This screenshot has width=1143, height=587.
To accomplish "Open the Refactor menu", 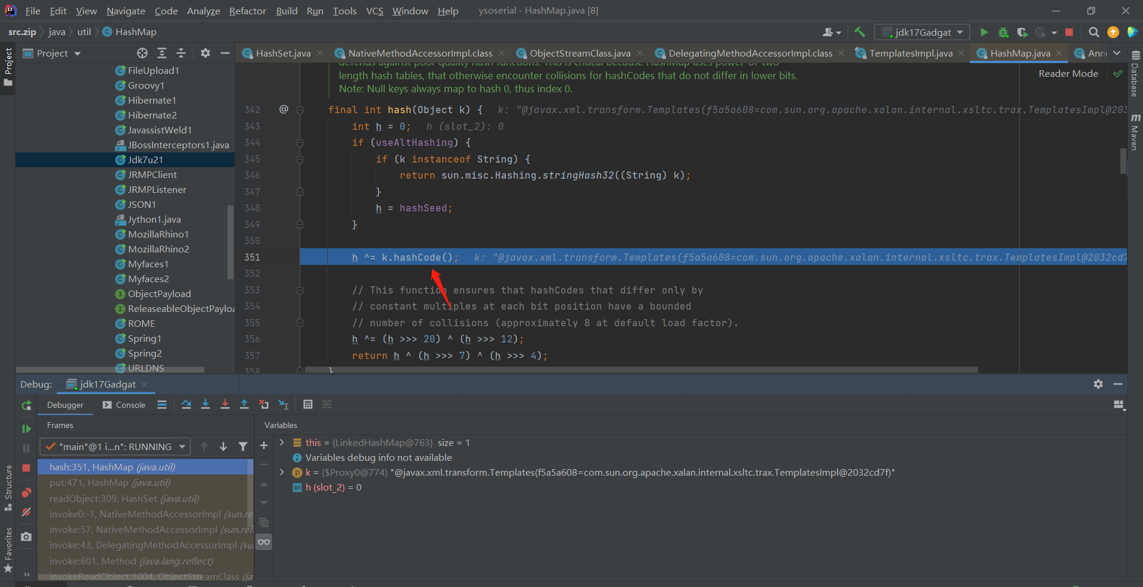I will point(247,11).
